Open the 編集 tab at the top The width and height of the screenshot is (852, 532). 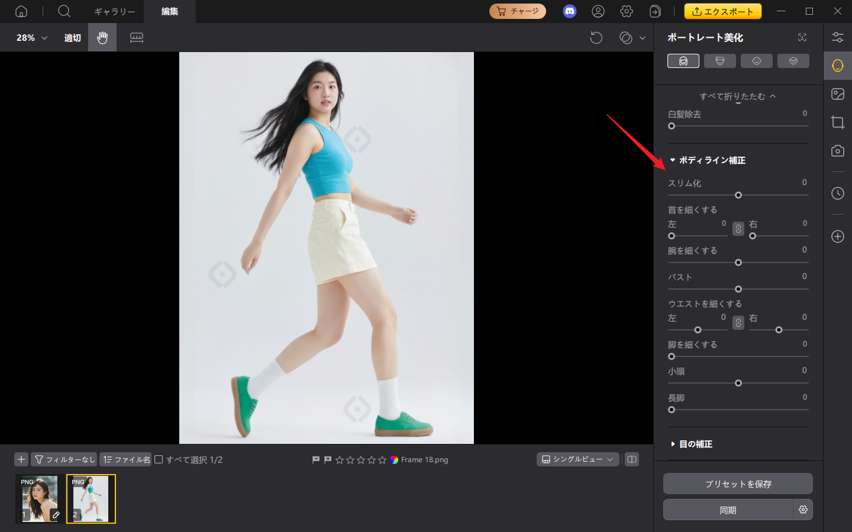[169, 11]
